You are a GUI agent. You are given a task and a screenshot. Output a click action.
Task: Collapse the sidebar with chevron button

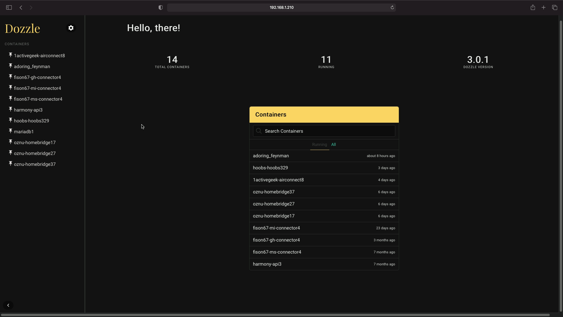[8, 305]
